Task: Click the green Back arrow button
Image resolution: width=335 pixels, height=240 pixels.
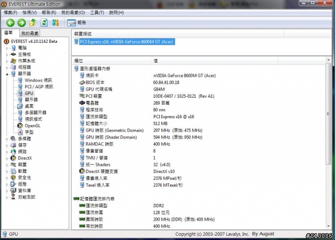Action: [10, 22]
